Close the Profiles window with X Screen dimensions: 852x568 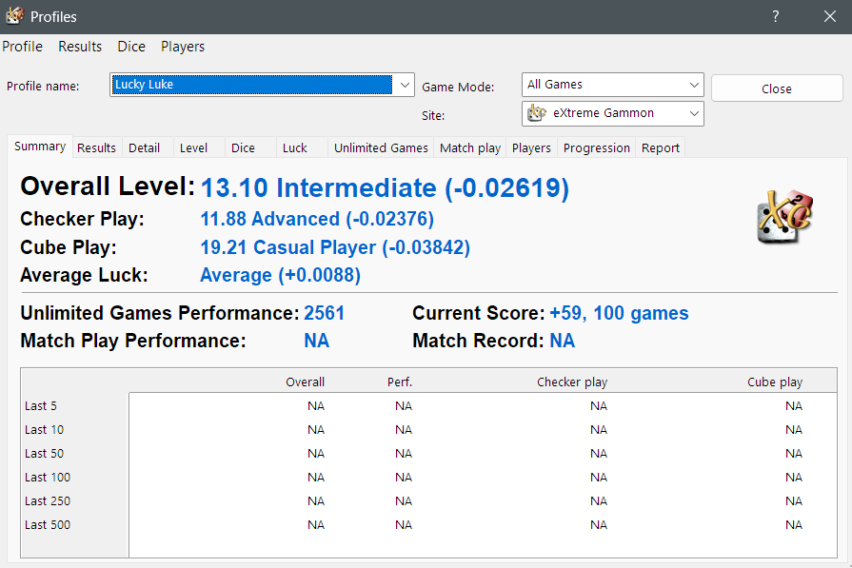tap(830, 16)
